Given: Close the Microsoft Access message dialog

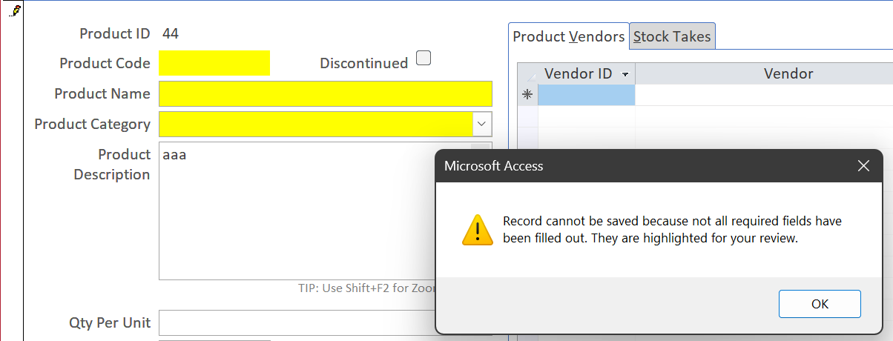Looking at the screenshot, I should [863, 166].
